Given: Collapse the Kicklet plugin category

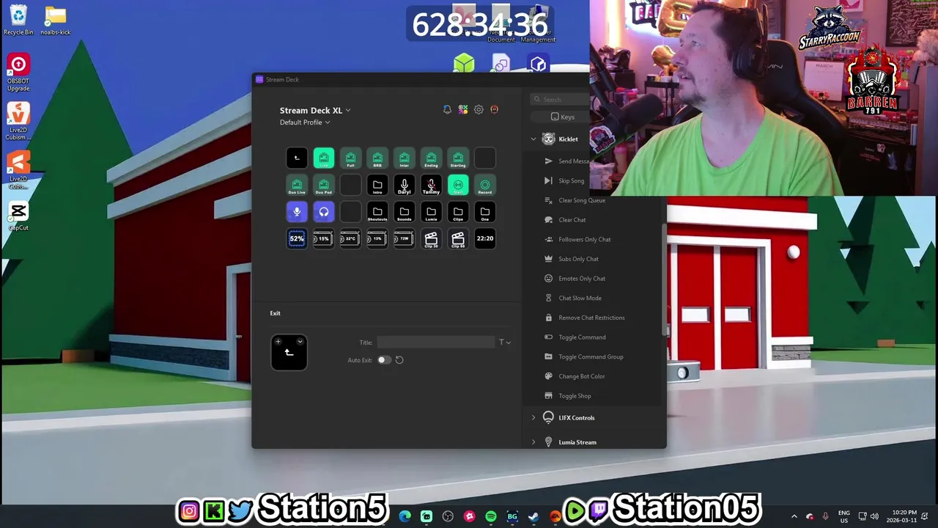Looking at the screenshot, I should point(533,139).
